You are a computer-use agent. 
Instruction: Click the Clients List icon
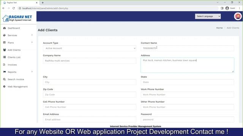coord(4,57)
